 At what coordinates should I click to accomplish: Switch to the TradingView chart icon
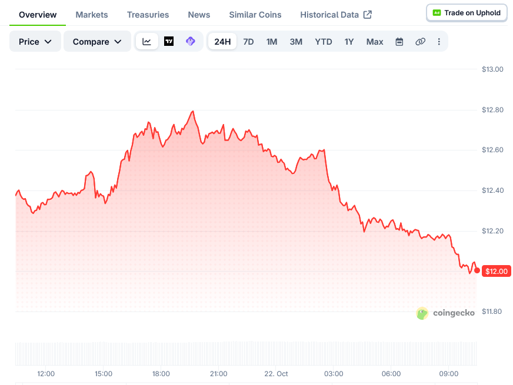[169, 42]
